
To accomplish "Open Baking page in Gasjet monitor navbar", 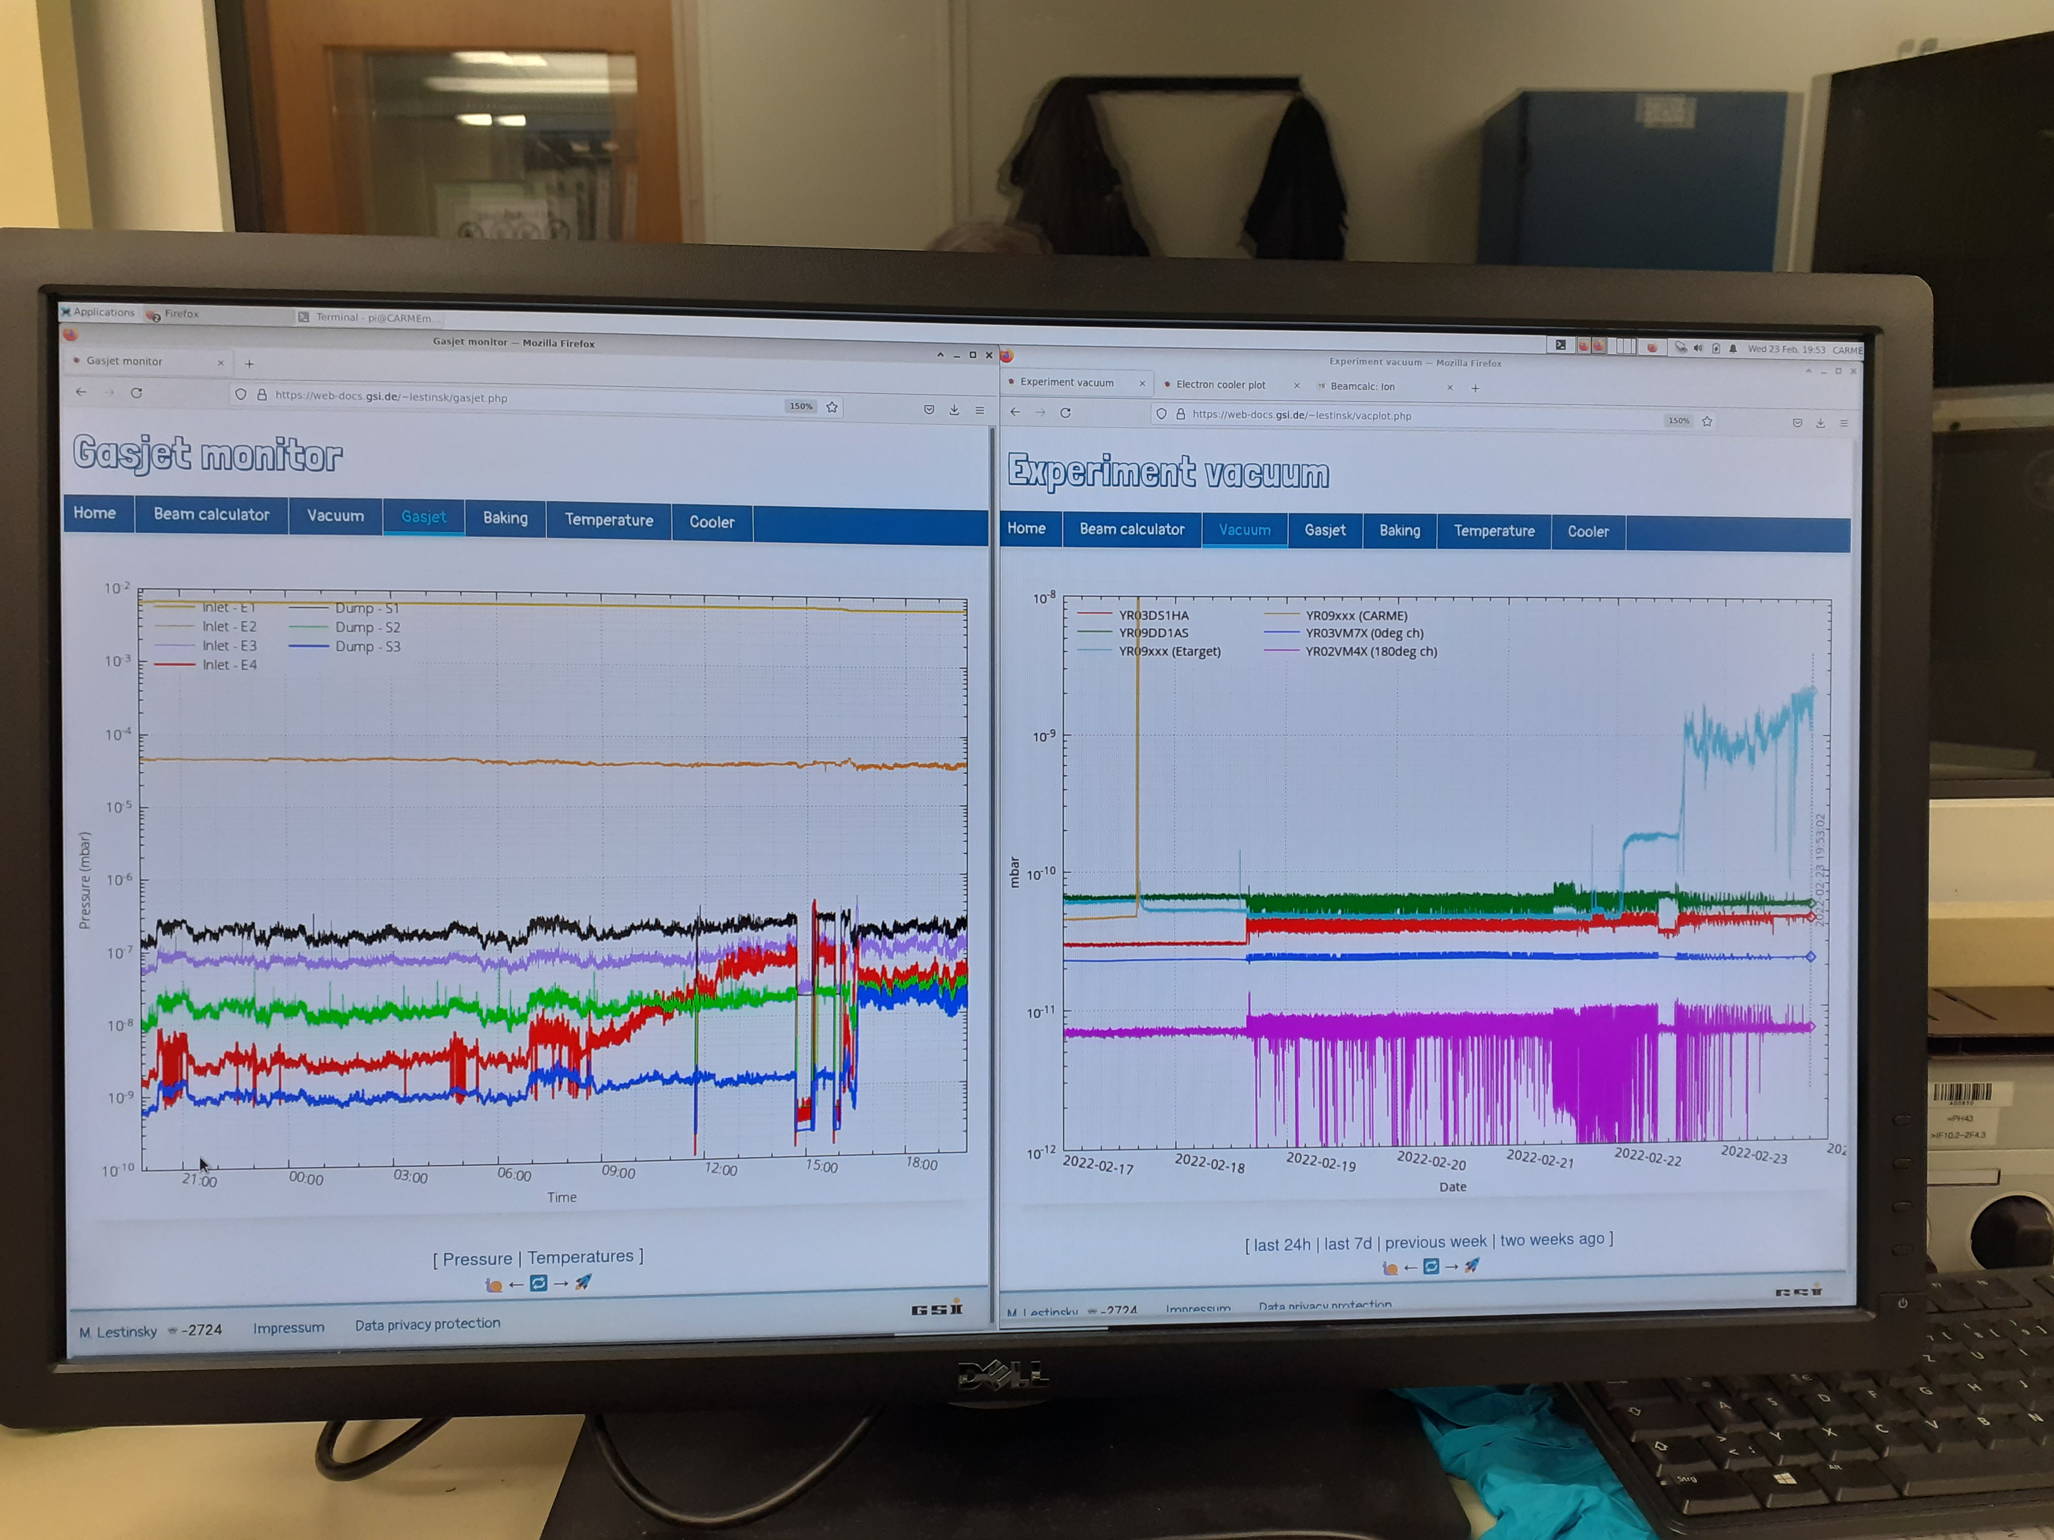I will pyautogui.click(x=505, y=518).
